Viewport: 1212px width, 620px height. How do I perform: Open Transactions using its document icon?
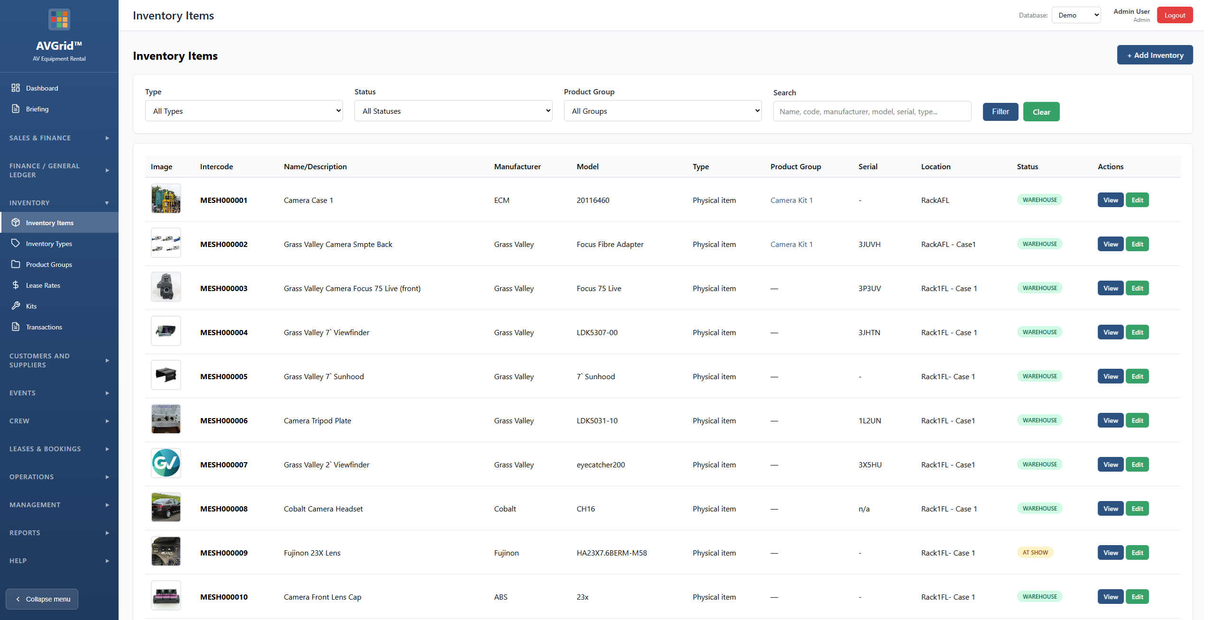point(16,327)
